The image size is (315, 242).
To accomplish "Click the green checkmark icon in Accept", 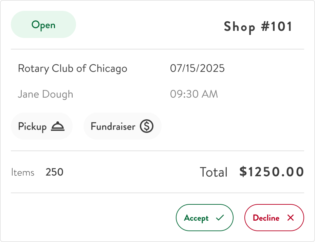I will 220,218.
